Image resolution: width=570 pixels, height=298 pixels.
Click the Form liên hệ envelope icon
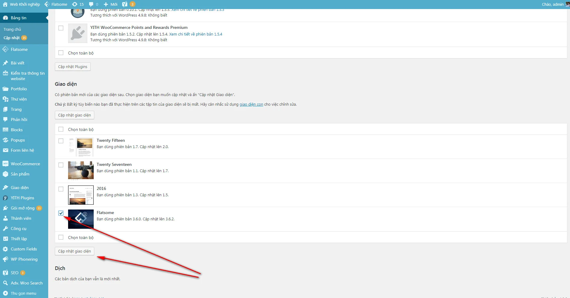point(5,150)
